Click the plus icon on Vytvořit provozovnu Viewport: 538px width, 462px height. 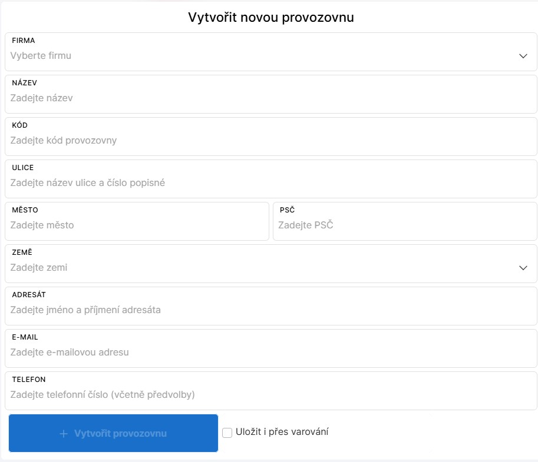[64, 434]
